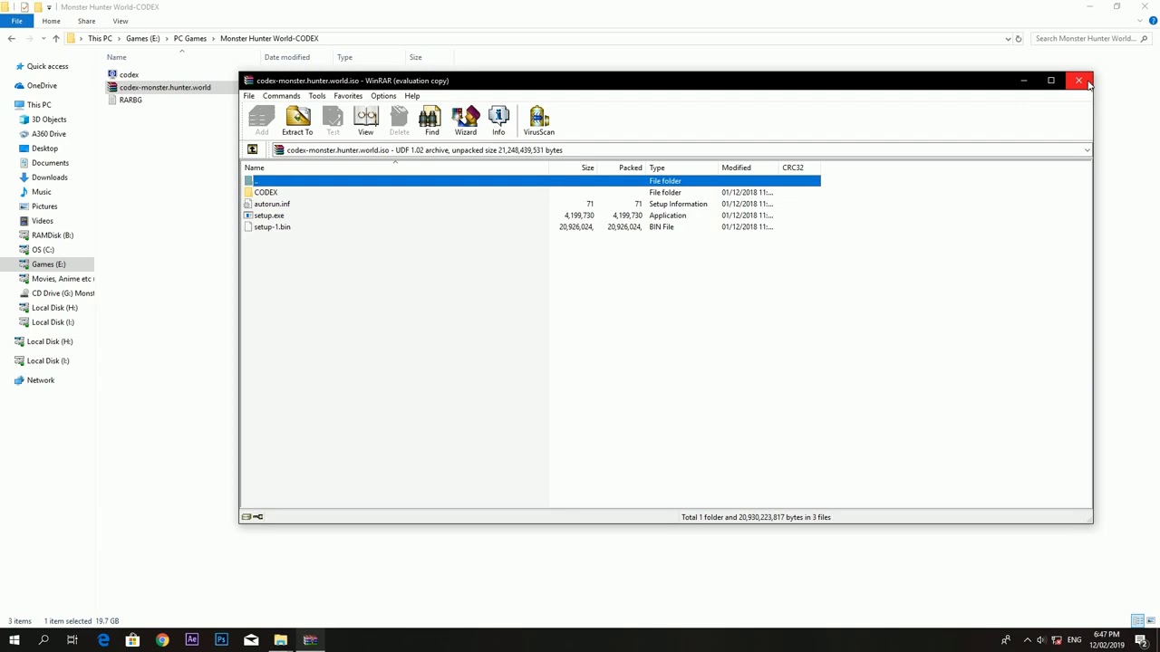Open Explorer View ribbon tab
The image size is (1160, 652).
121,21
